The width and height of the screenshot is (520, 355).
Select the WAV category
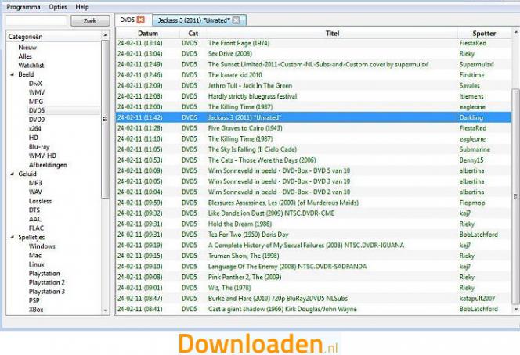point(35,192)
